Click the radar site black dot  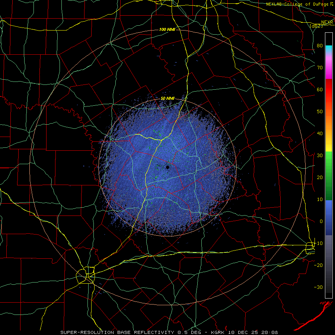pyautogui.click(x=167, y=167)
